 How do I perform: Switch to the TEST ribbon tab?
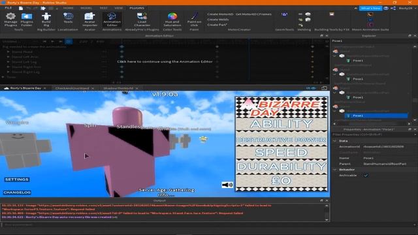pyautogui.click(x=103, y=8)
